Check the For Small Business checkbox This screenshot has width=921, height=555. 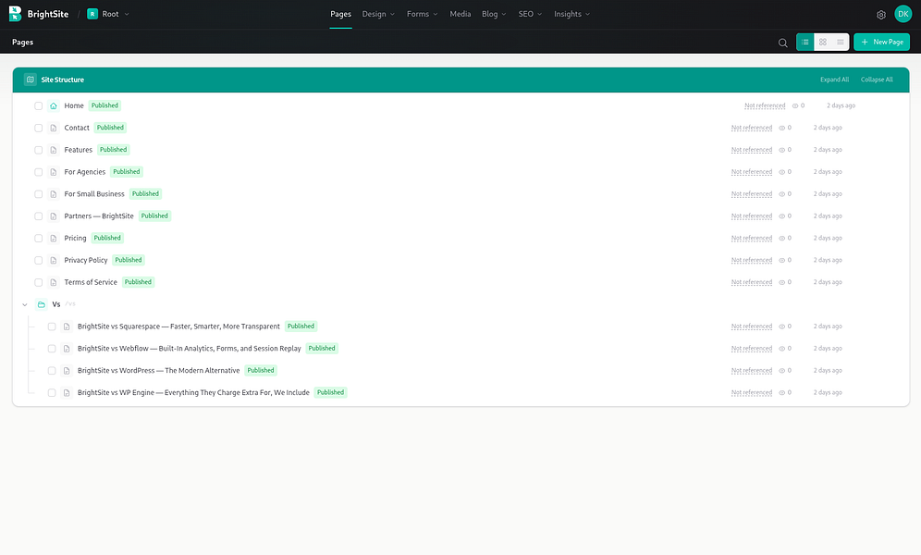click(x=38, y=194)
